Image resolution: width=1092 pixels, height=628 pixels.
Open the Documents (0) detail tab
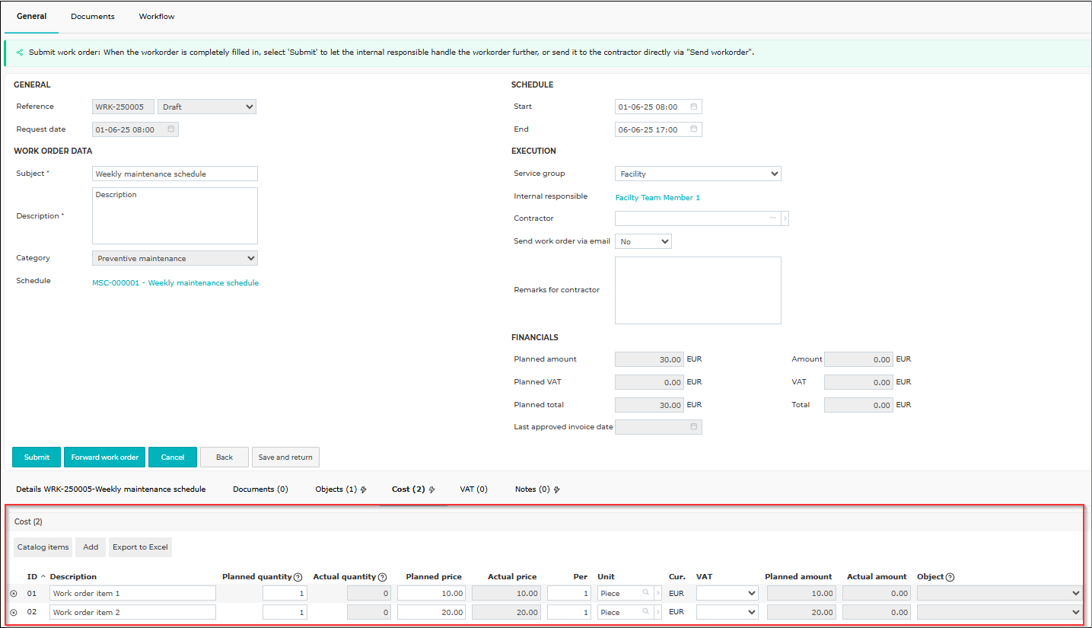tap(260, 489)
